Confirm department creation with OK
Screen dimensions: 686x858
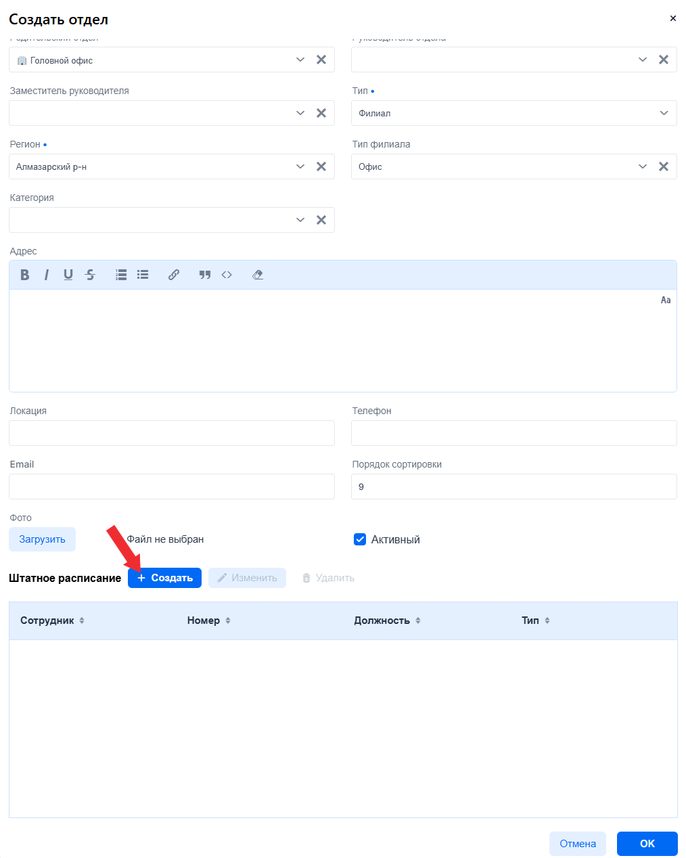(x=647, y=844)
